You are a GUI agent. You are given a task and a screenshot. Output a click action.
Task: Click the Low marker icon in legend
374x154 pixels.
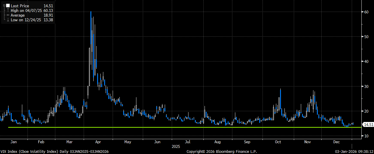pyautogui.click(x=8, y=20)
